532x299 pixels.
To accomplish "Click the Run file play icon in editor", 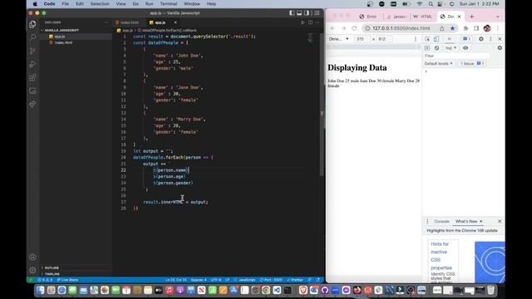I will [x=303, y=22].
